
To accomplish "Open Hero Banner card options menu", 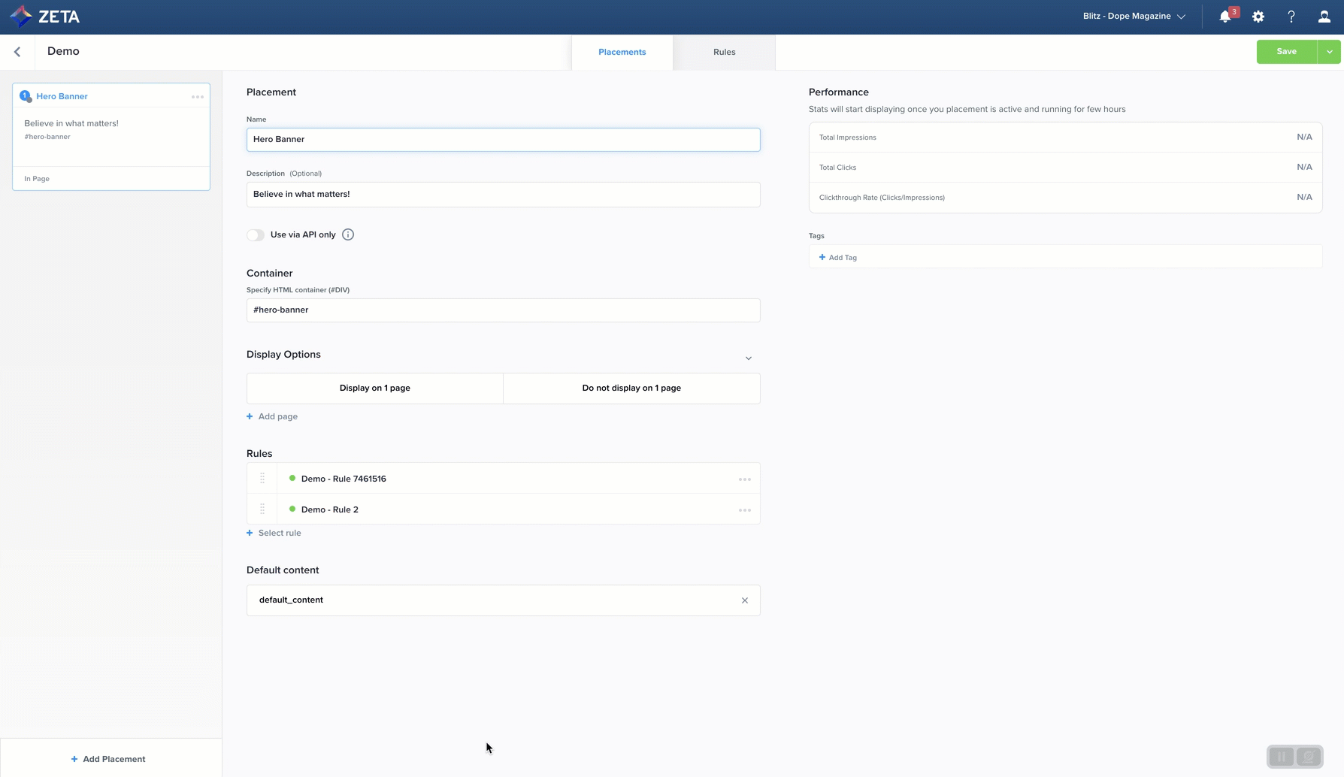I will 198,97.
